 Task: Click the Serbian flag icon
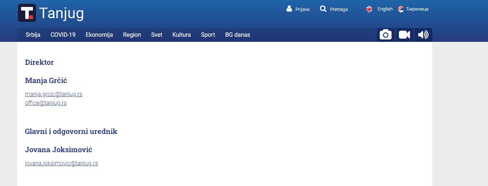[x=401, y=9]
